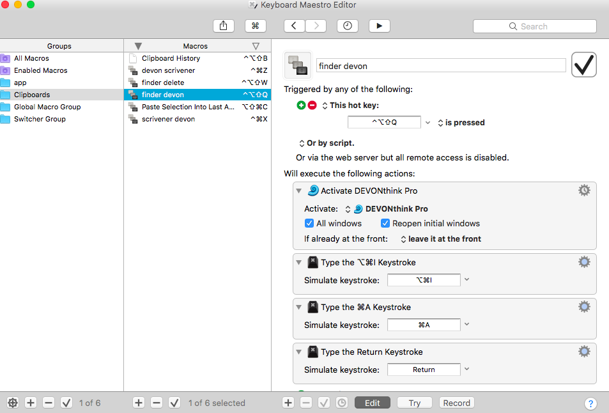Add a new action with plus

click(288, 403)
